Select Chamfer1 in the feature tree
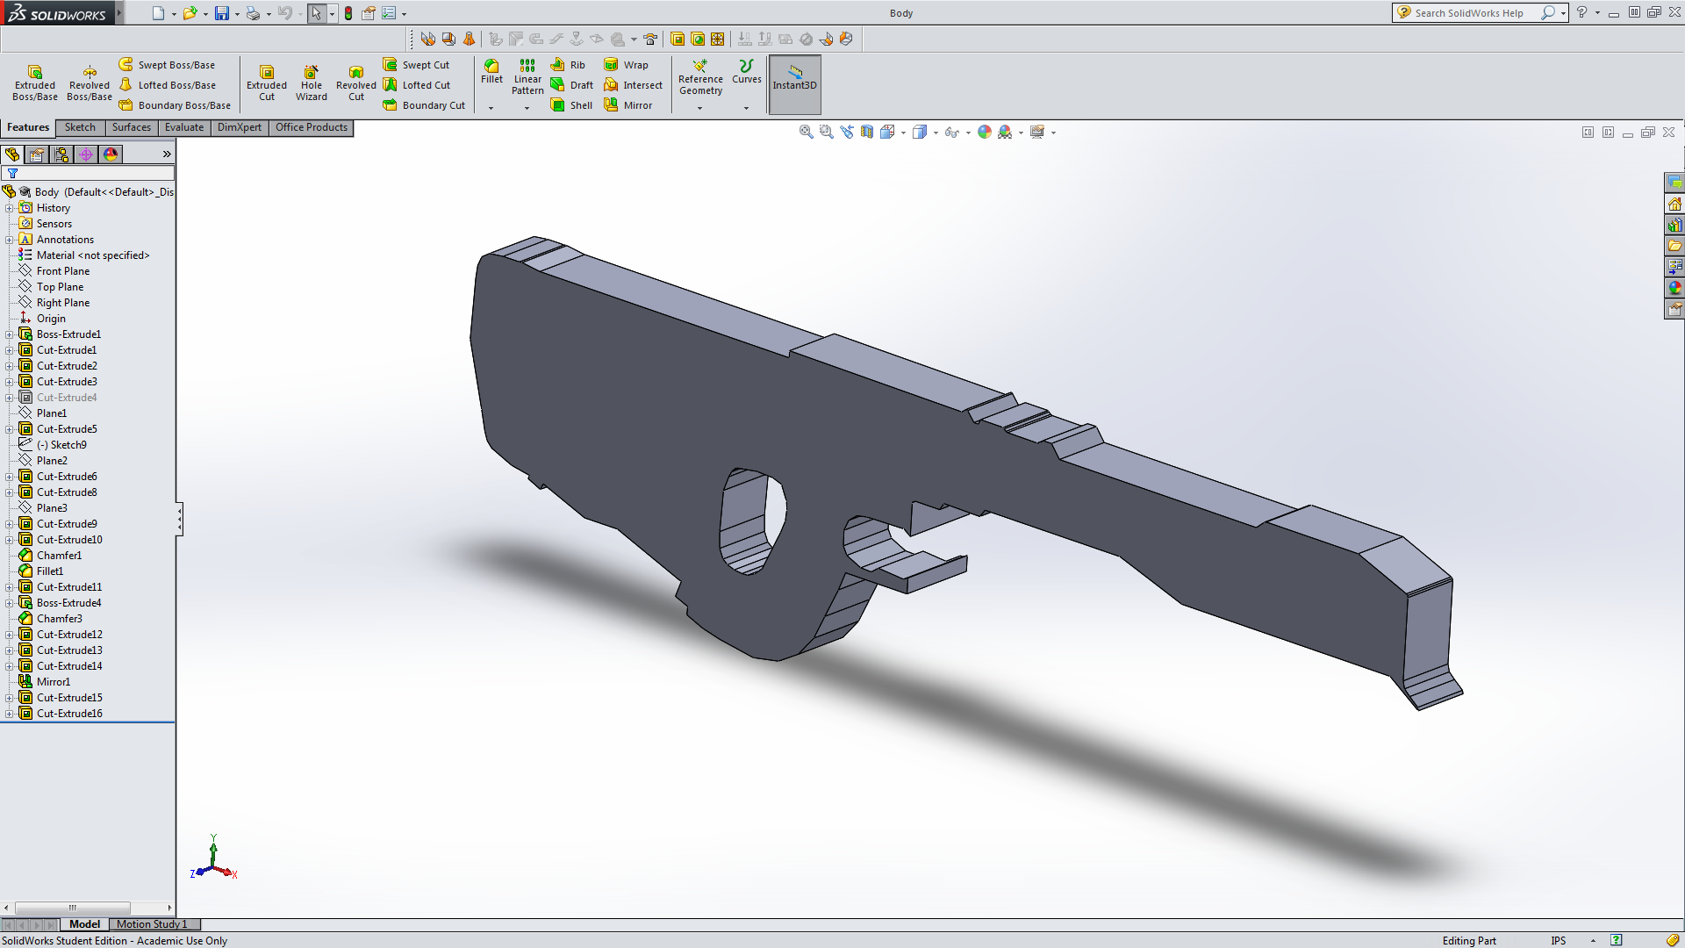This screenshot has width=1685, height=948. pyautogui.click(x=59, y=556)
